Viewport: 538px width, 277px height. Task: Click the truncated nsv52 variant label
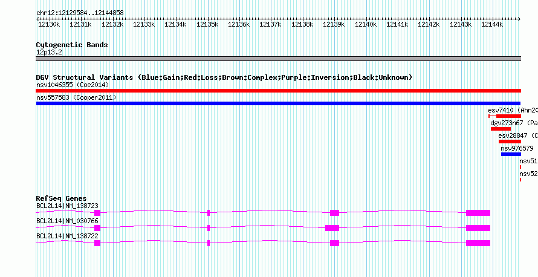tap(528, 174)
